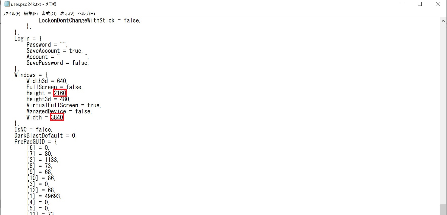Click the scrollbar up arrow
Screen dimensions: 447x215
pyautogui.click(x=443, y=21)
